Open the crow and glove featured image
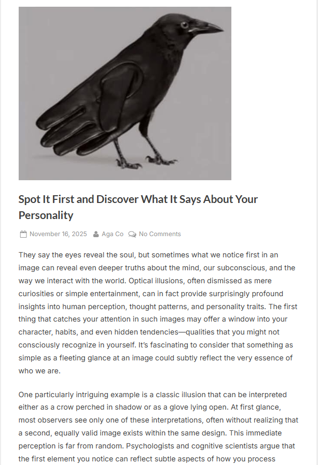318x465 pixels. pos(125,93)
